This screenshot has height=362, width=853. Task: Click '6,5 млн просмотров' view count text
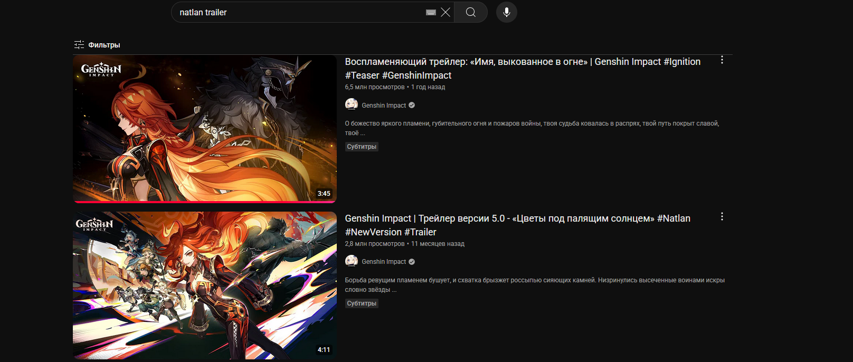[x=375, y=87]
